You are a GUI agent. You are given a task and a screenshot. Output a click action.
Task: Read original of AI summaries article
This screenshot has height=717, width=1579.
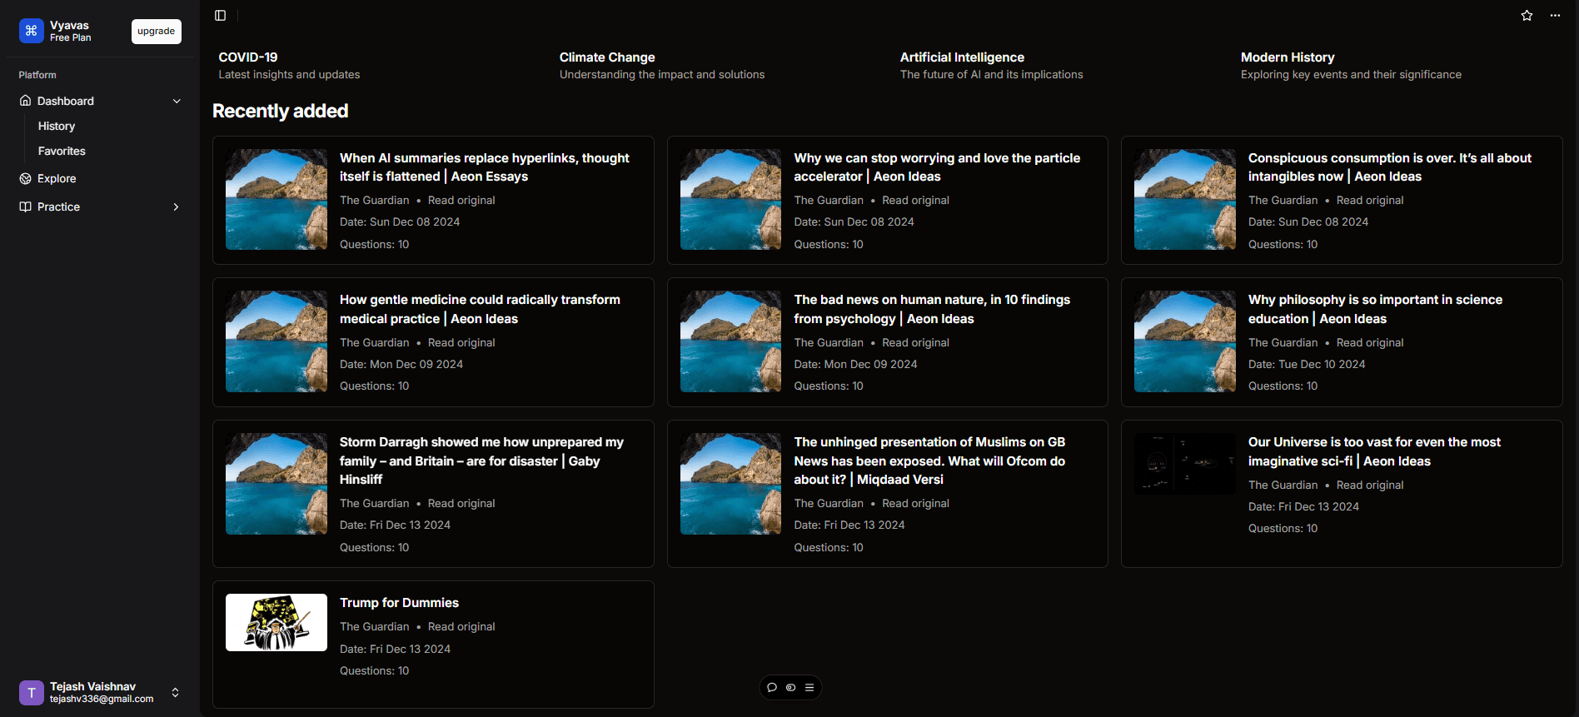click(x=461, y=200)
